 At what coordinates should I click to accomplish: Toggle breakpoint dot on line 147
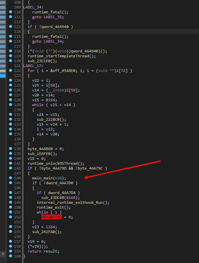(10, 192)
